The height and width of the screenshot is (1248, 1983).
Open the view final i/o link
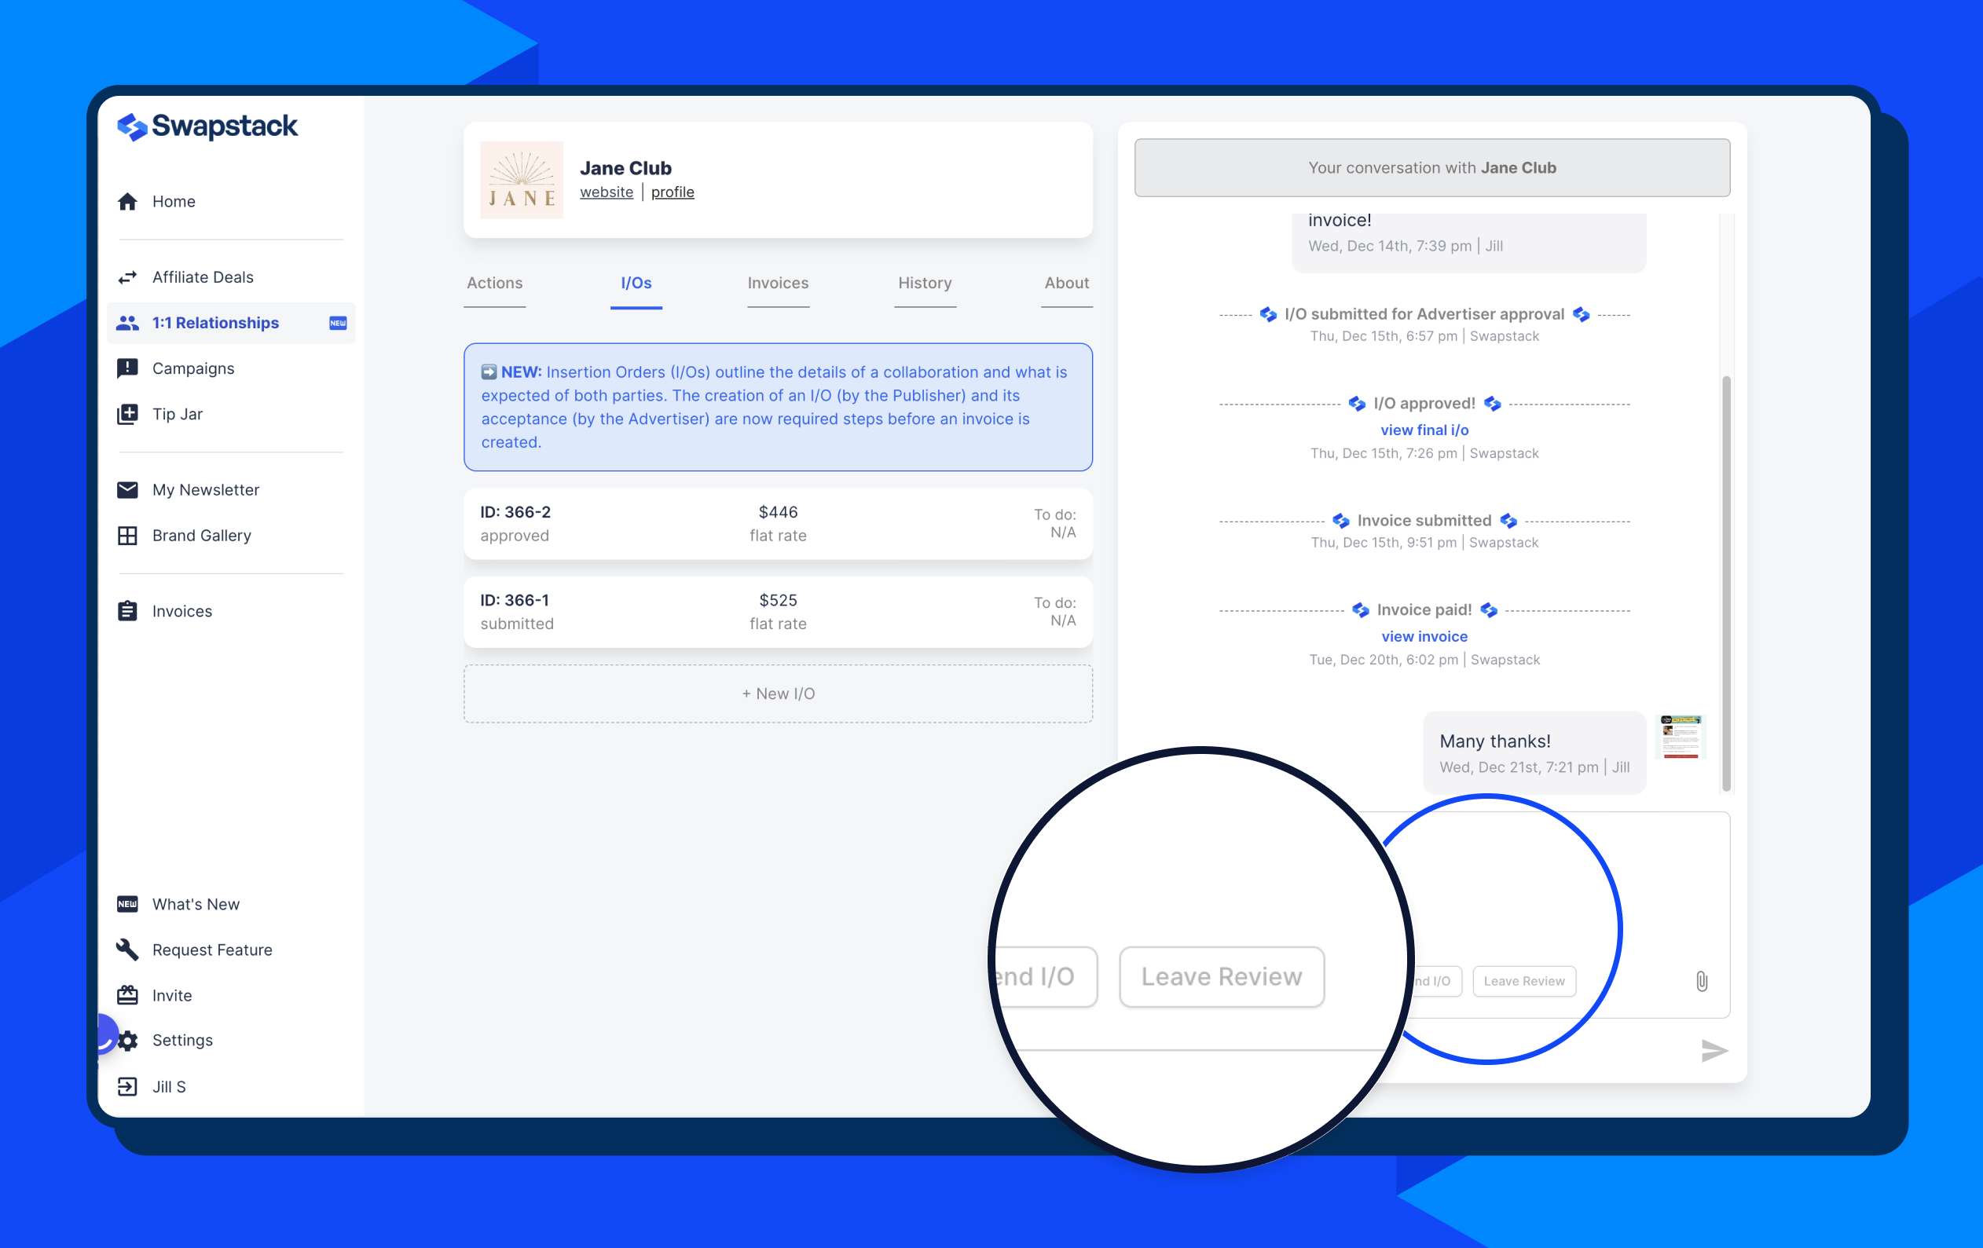point(1424,430)
